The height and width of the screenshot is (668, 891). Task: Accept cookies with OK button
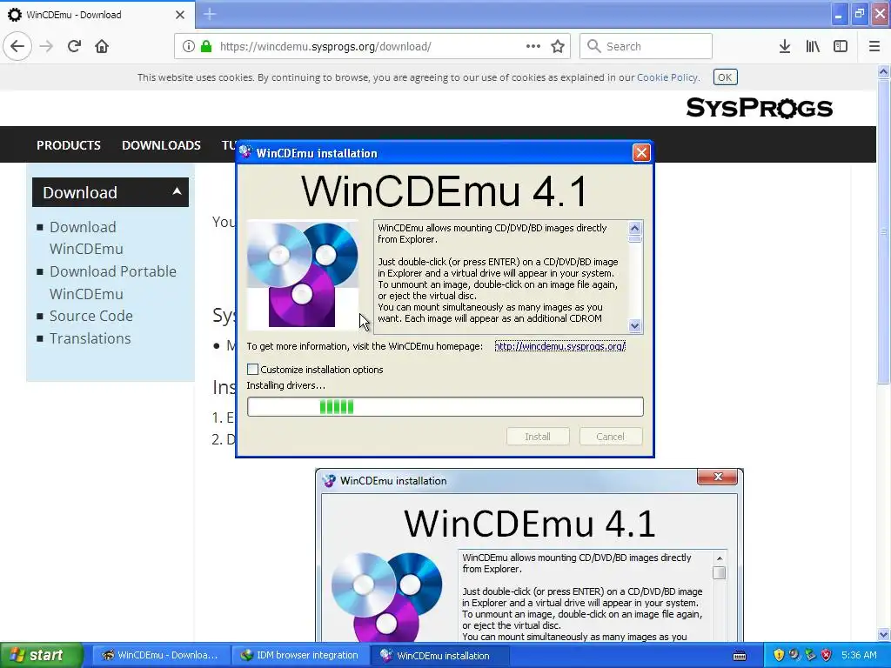pos(725,77)
